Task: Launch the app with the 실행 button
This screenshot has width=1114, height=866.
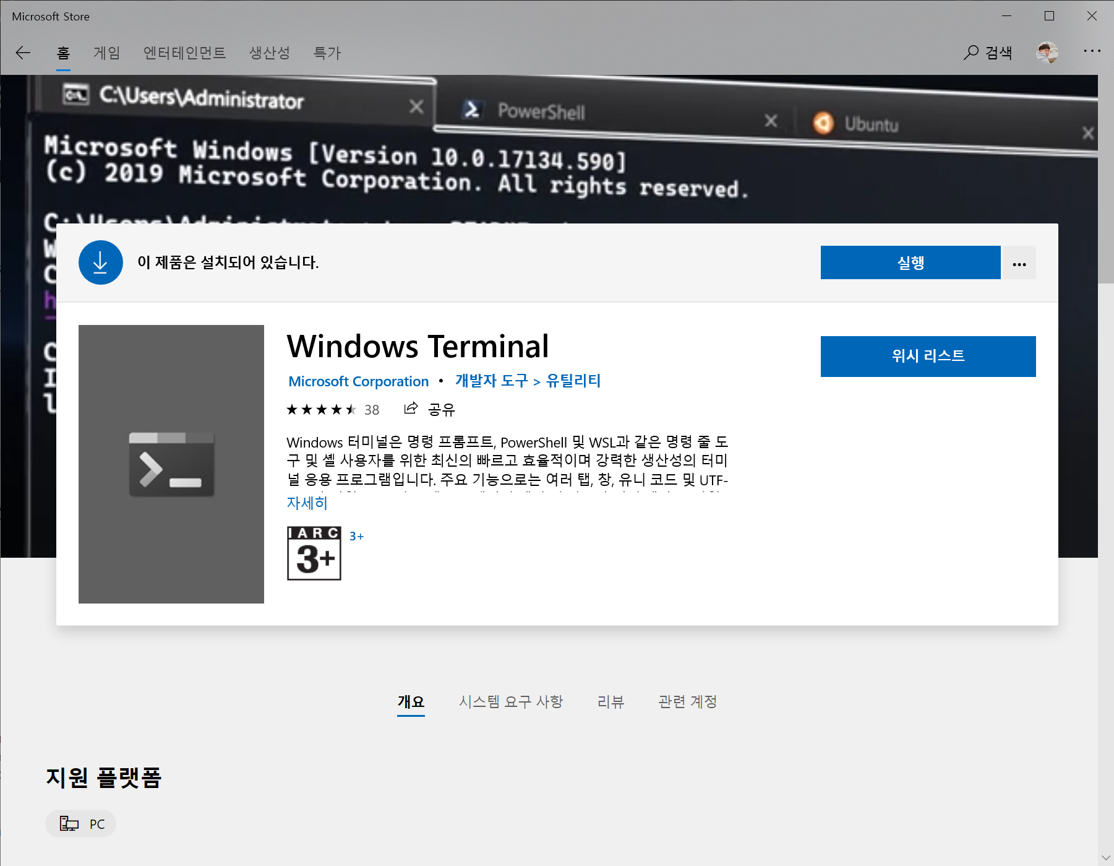Action: tap(909, 262)
